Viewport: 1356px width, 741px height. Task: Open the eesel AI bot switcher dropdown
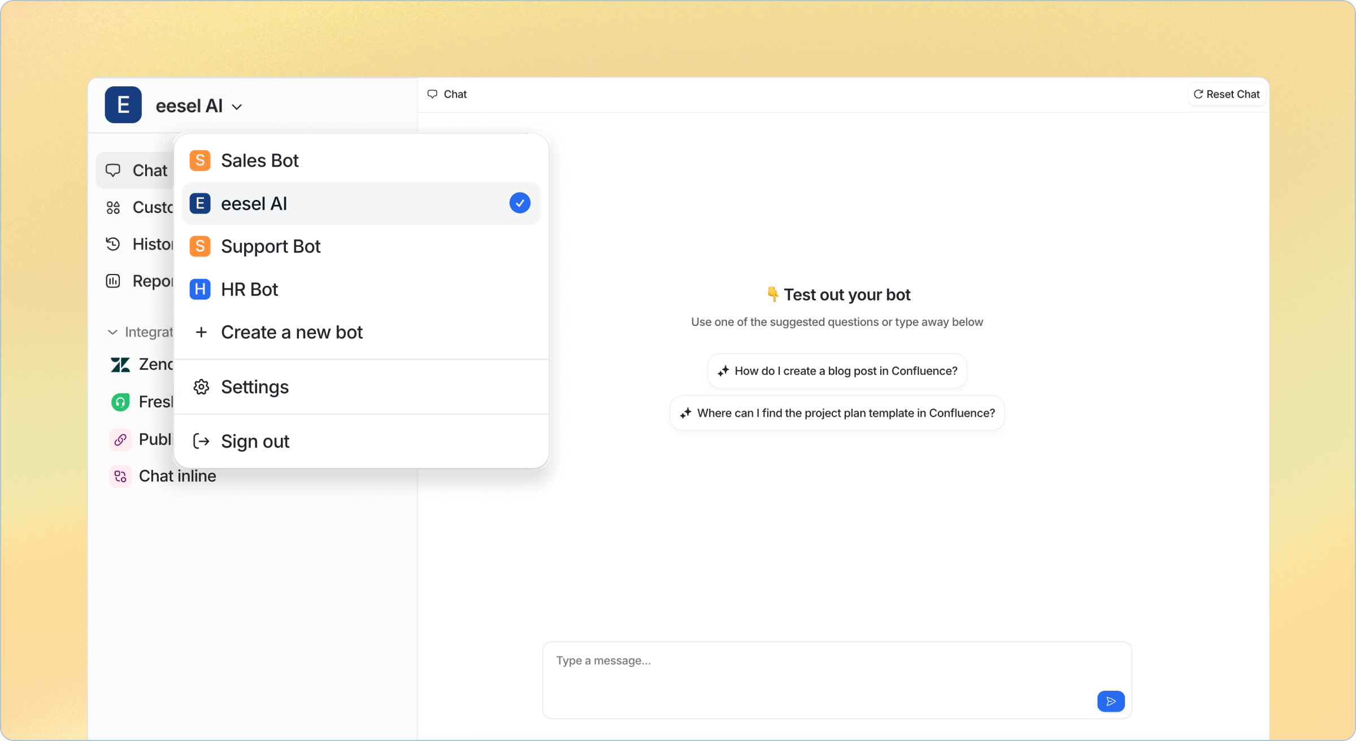pyautogui.click(x=199, y=106)
